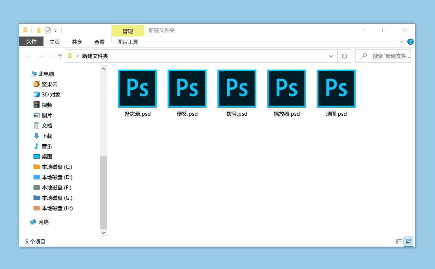Close the 新建文件夹 window

pos(405,30)
